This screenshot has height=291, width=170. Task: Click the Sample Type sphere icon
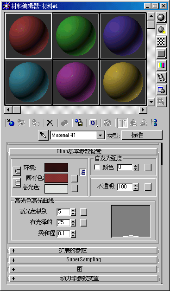coord(161,18)
